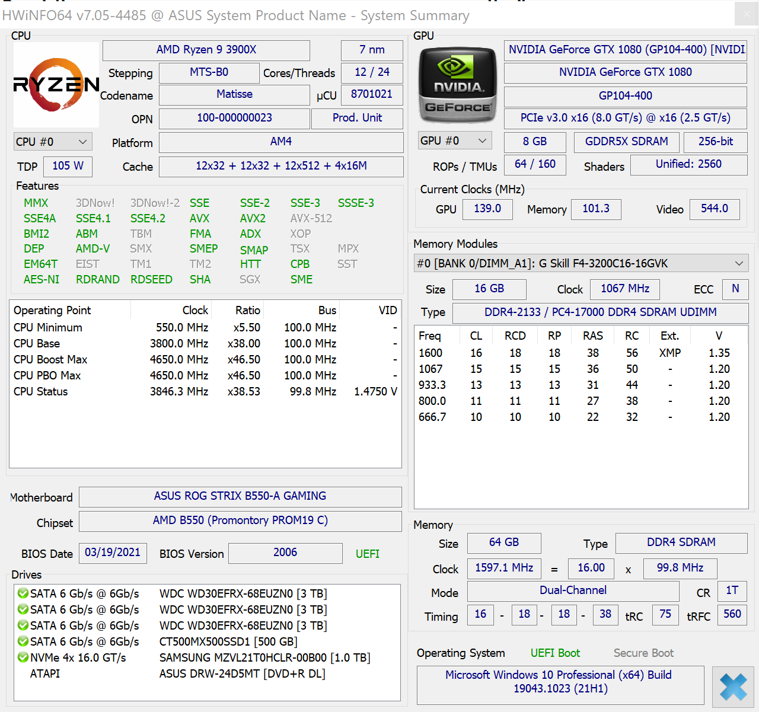Screen dimensions: 759x712
Task: Select the CPU Base operating point row
Action: click(x=205, y=344)
